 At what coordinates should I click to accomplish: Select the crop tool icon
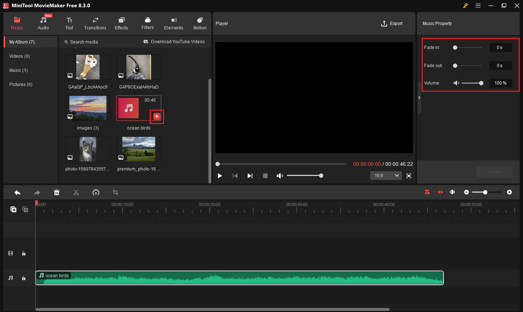click(115, 192)
